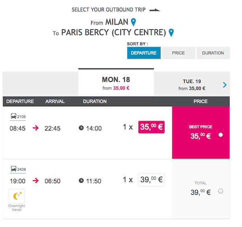Click the pink 35,00 € fare box
The width and height of the screenshot is (242, 227).
(x=151, y=127)
